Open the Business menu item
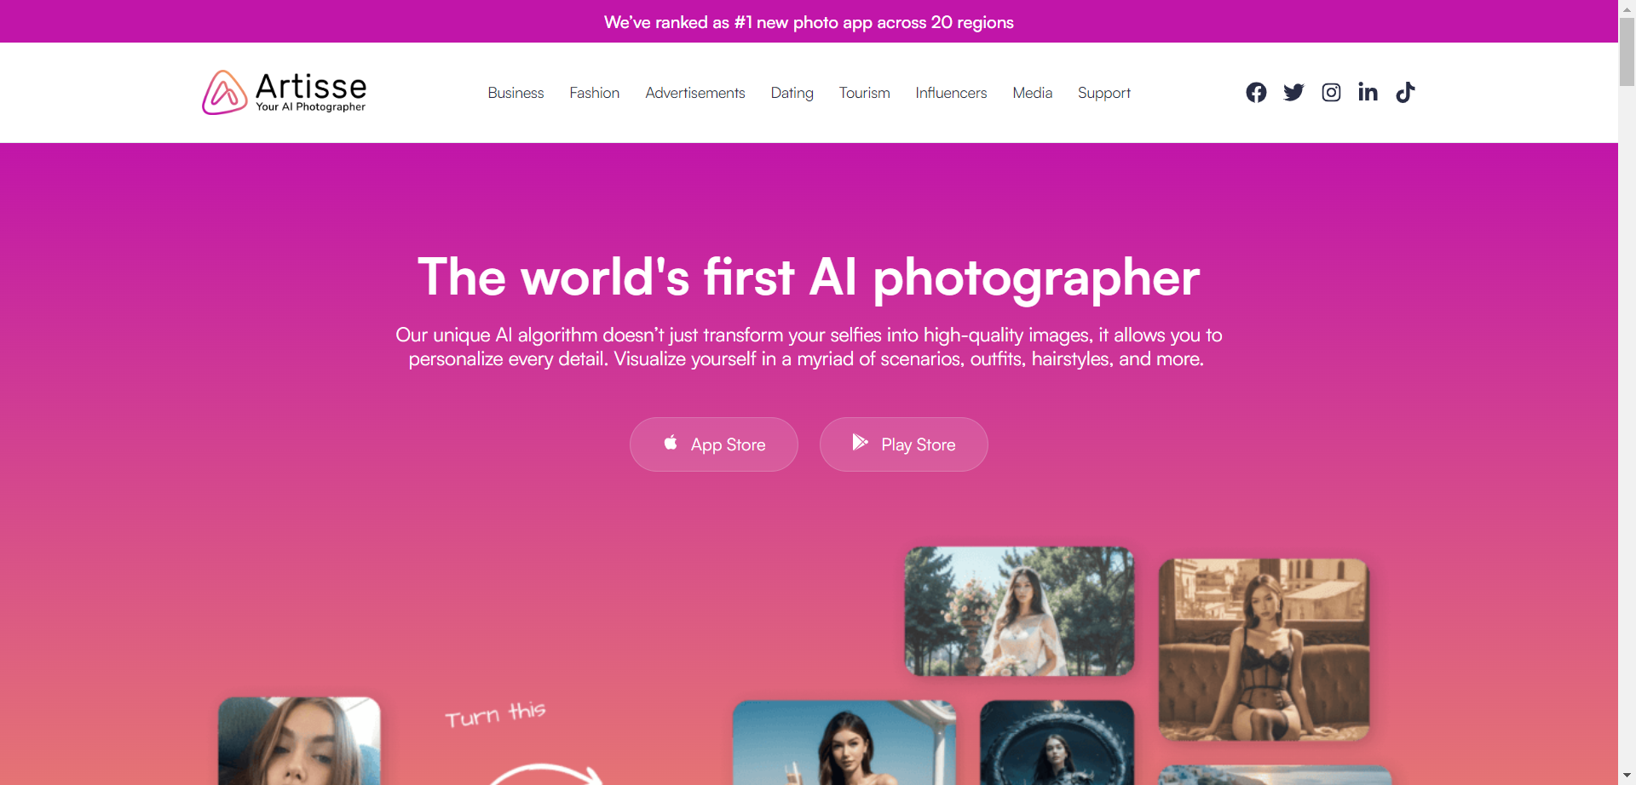This screenshot has height=785, width=1636. tap(516, 93)
